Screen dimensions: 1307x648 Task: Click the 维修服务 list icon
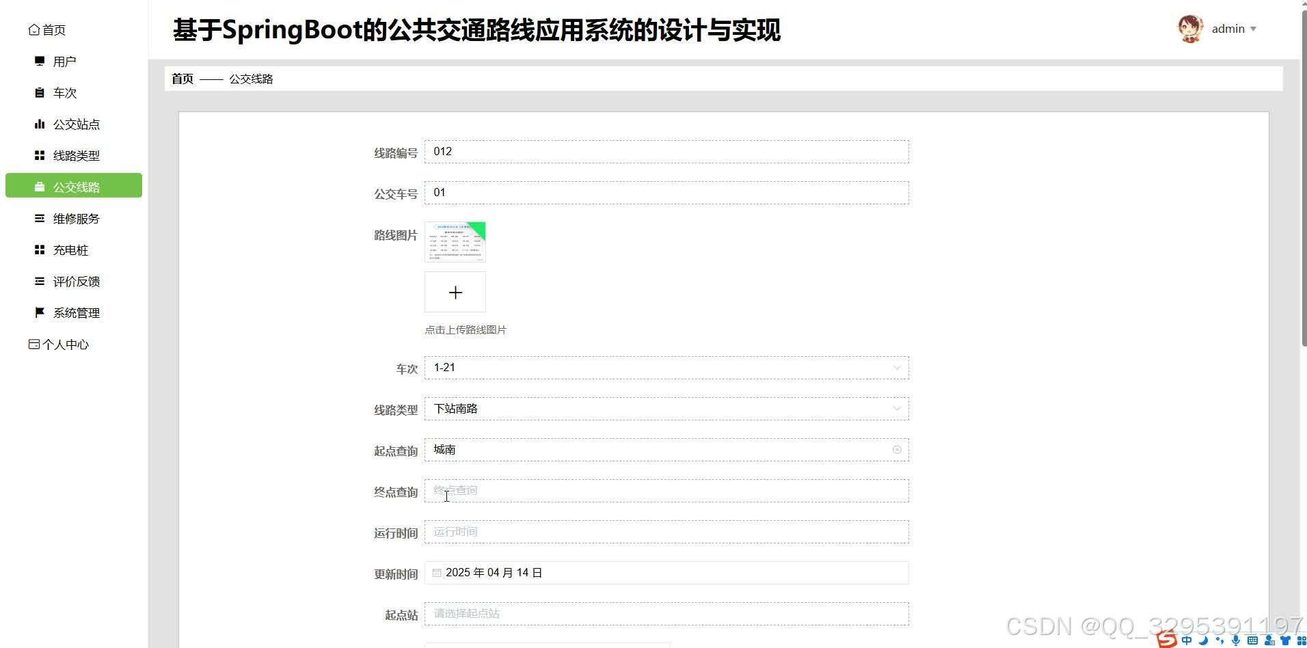pos(40,218)
